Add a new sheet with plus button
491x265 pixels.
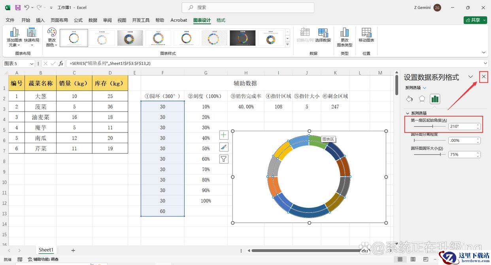point(73,250)
